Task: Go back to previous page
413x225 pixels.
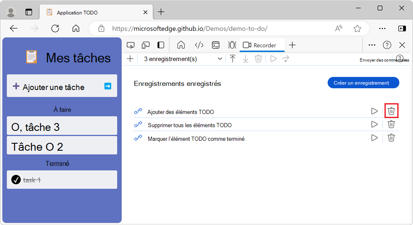Action: tap(14, 28)
